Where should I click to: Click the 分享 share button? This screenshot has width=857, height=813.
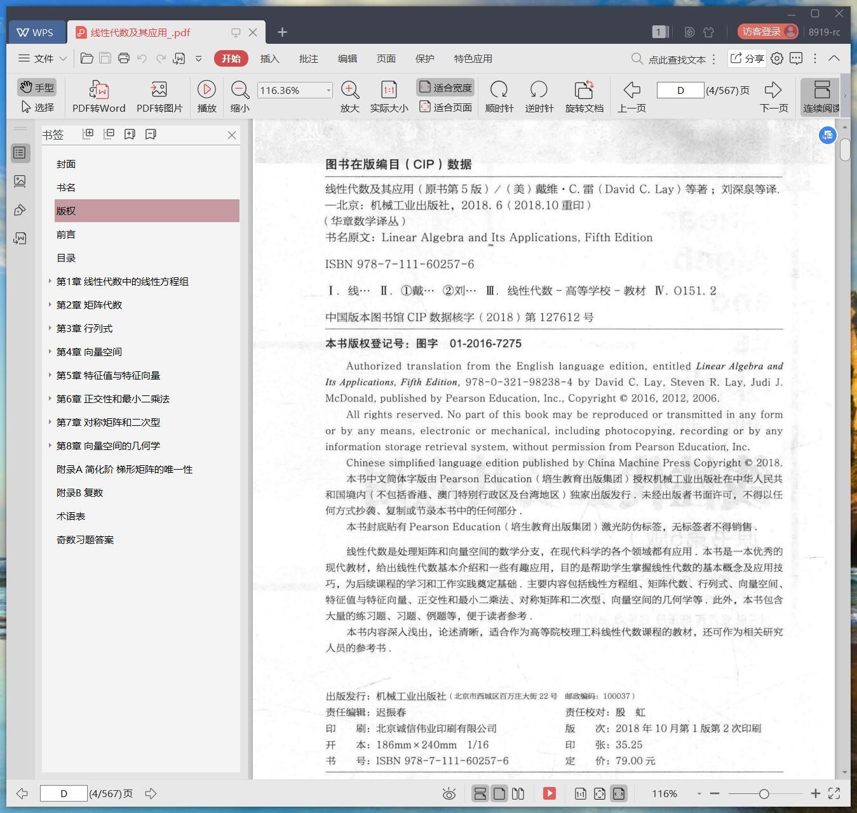(x=747, y=58)
